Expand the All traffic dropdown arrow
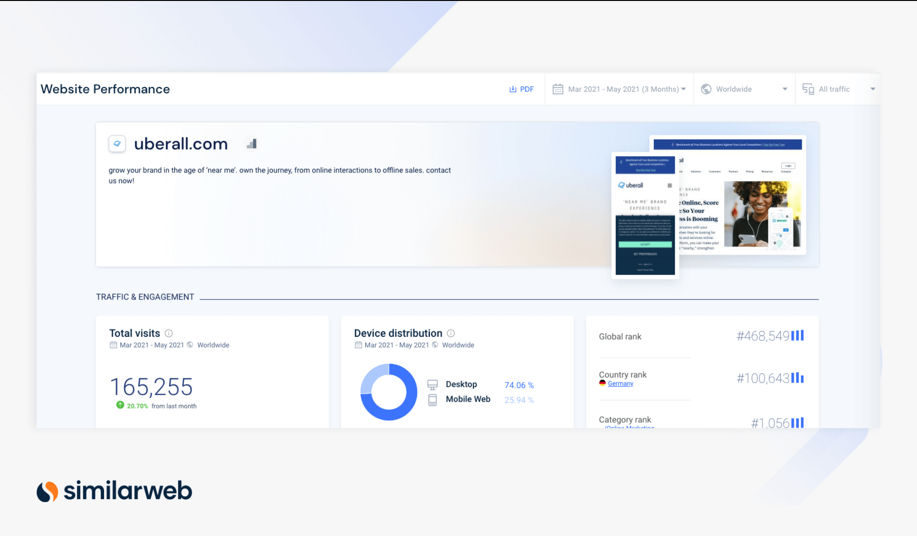This screenshot has width=917, height=536. click(873, 89)
